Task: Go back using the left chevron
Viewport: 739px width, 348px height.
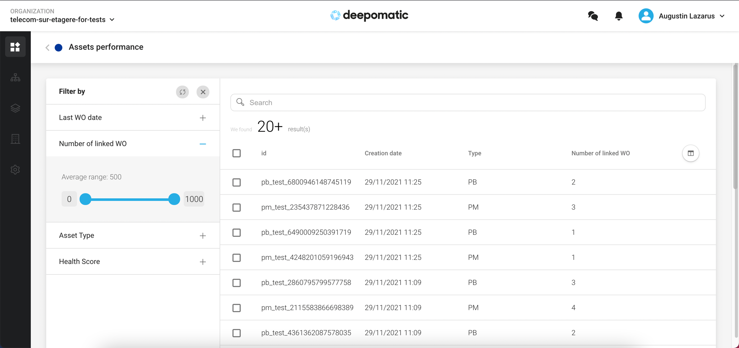Action: pos(47,47)
